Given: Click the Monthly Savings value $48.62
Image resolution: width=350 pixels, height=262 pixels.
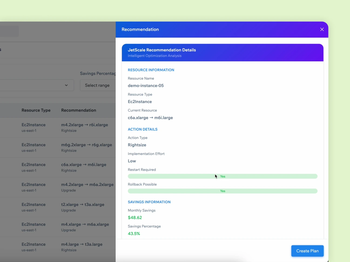Looking at the screenshot, I should point(135,218).
